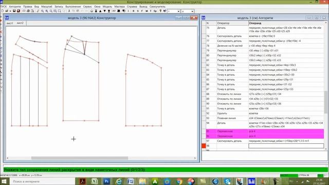Viewport: 329px width, 185px height.
Task: Click the taskbar search box
Action: click(x=43, y=181)
